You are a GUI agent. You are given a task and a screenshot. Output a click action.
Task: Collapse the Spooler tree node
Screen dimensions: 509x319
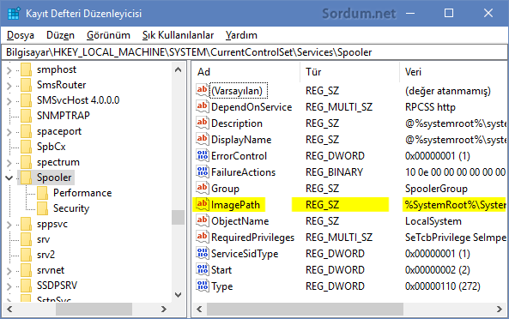(x=9, y=178)
